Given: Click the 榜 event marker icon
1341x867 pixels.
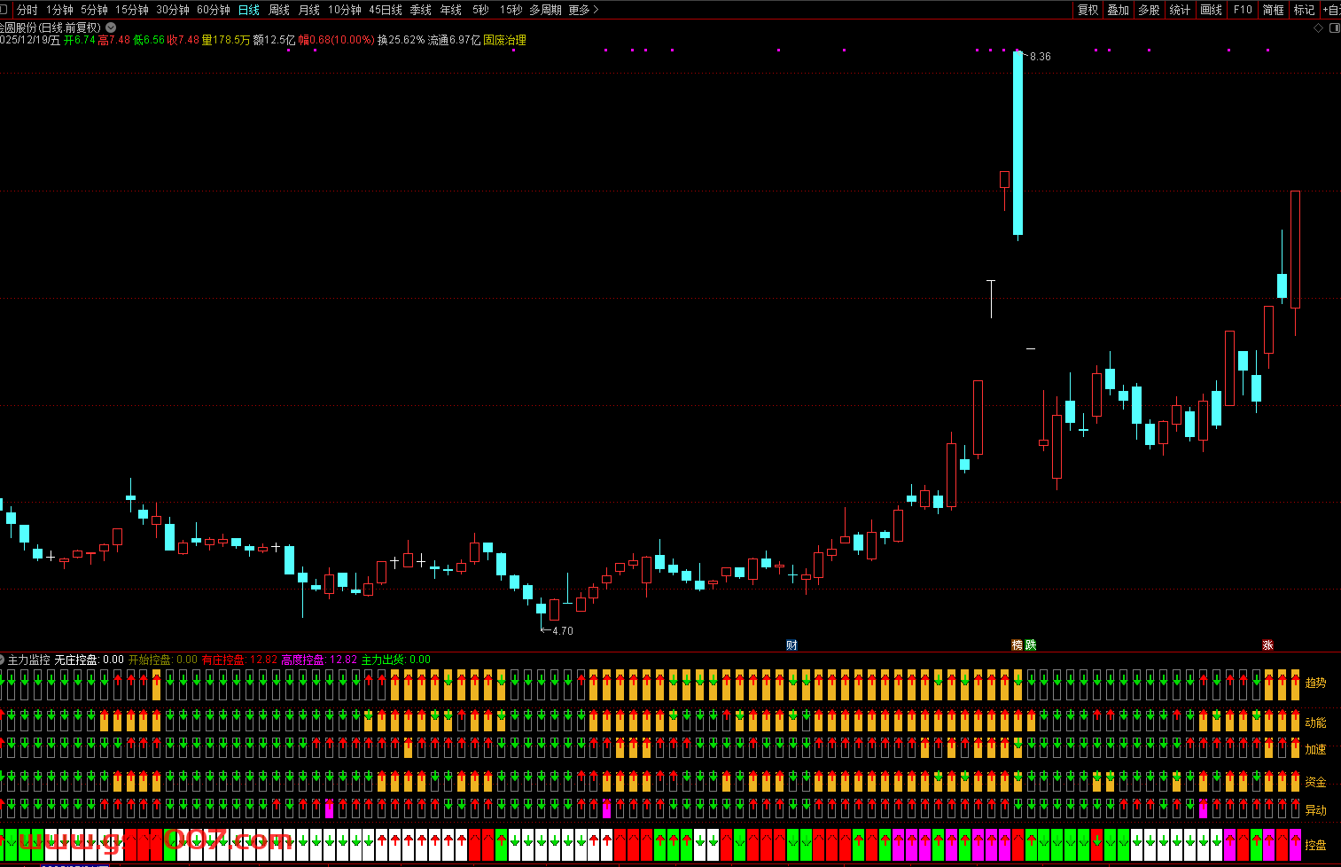Looking at the screenshot, I should (x=1017, y=645).
